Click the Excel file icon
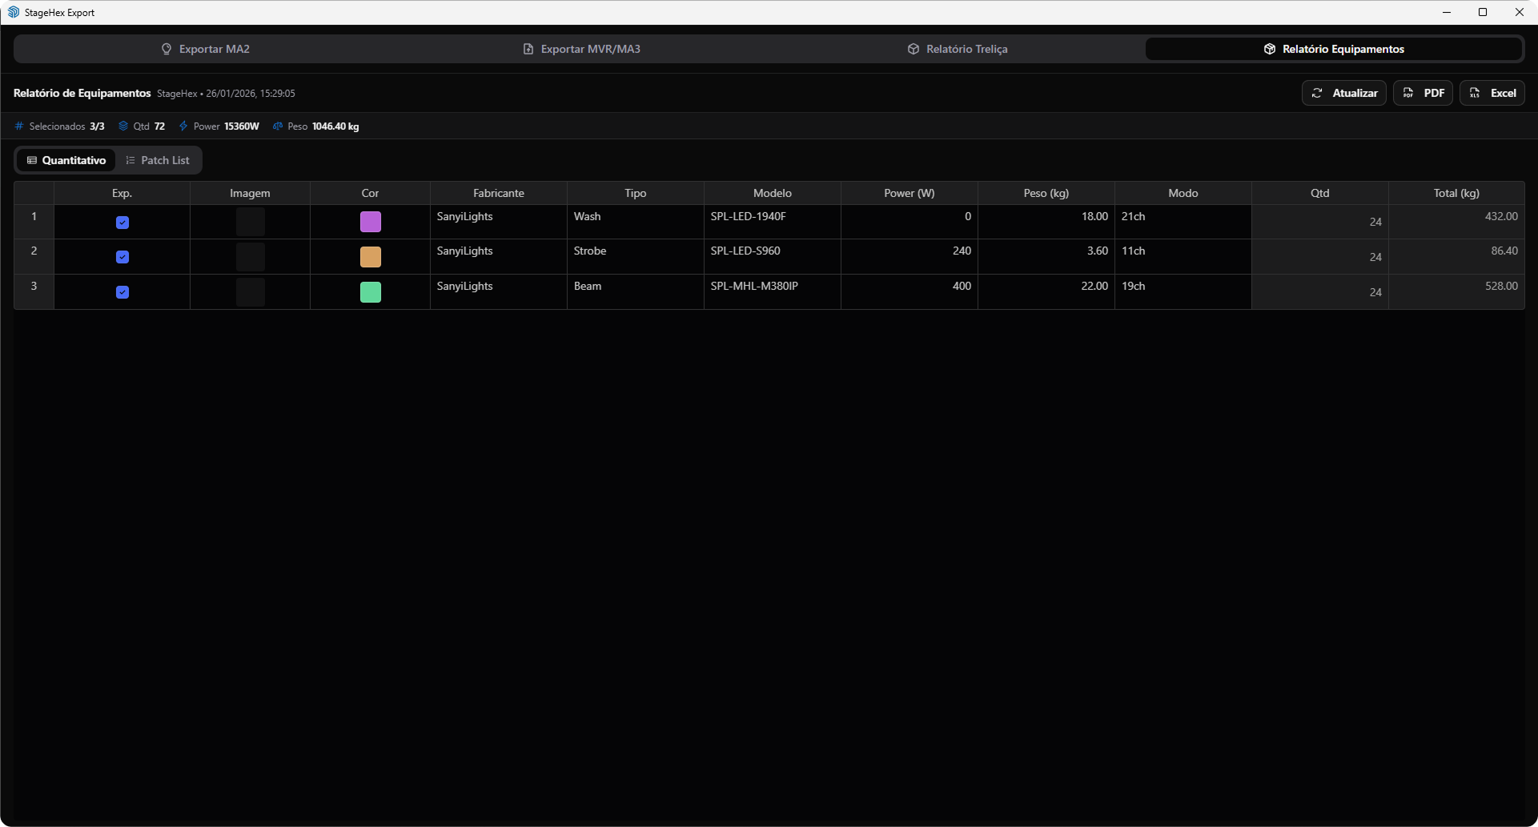Image resolution: width=1538 pixels, height=827 pixels. coord(1475,93)
